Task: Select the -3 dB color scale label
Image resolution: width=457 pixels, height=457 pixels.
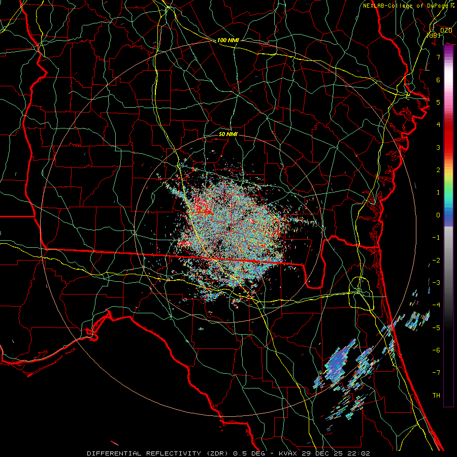Action: click(436, 283)
